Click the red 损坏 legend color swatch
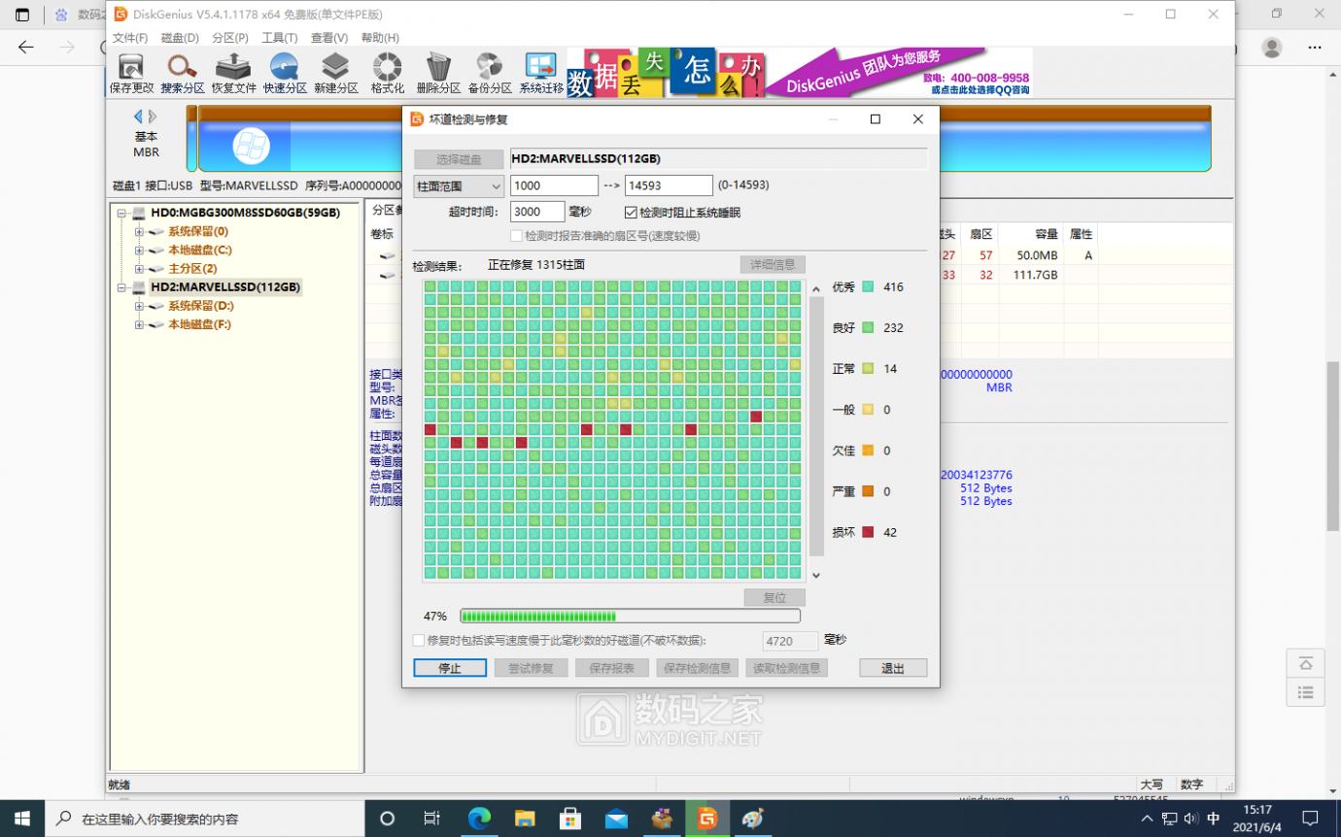Image resolution: width=1341 pixels, height=837 pixels. click(868, 532)
